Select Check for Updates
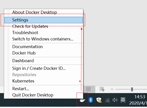 44,26
